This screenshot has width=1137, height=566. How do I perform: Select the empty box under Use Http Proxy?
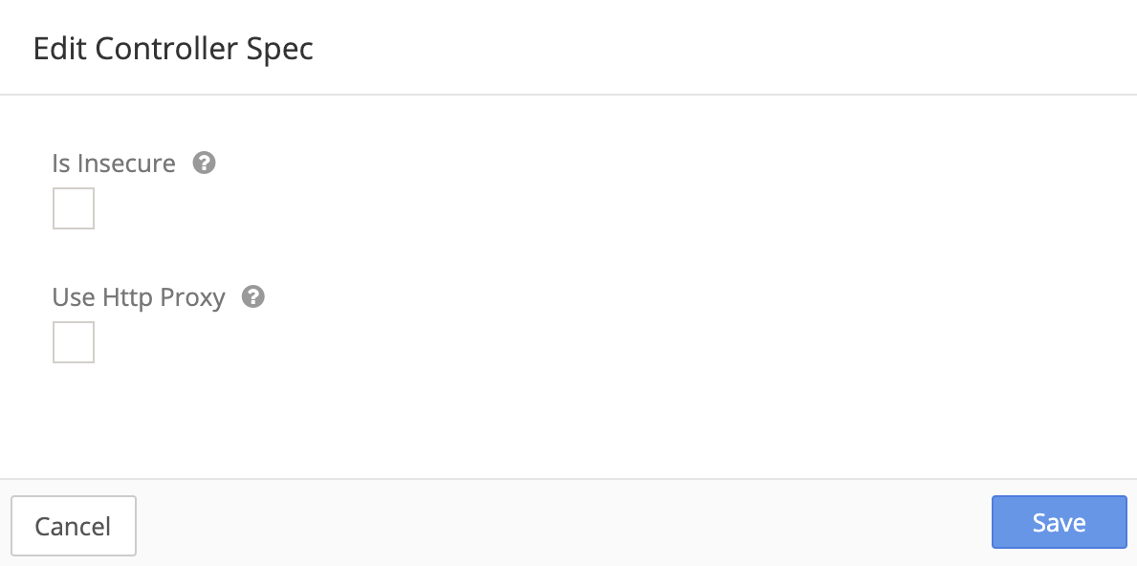pyautogui.click(x=74, y=342)
